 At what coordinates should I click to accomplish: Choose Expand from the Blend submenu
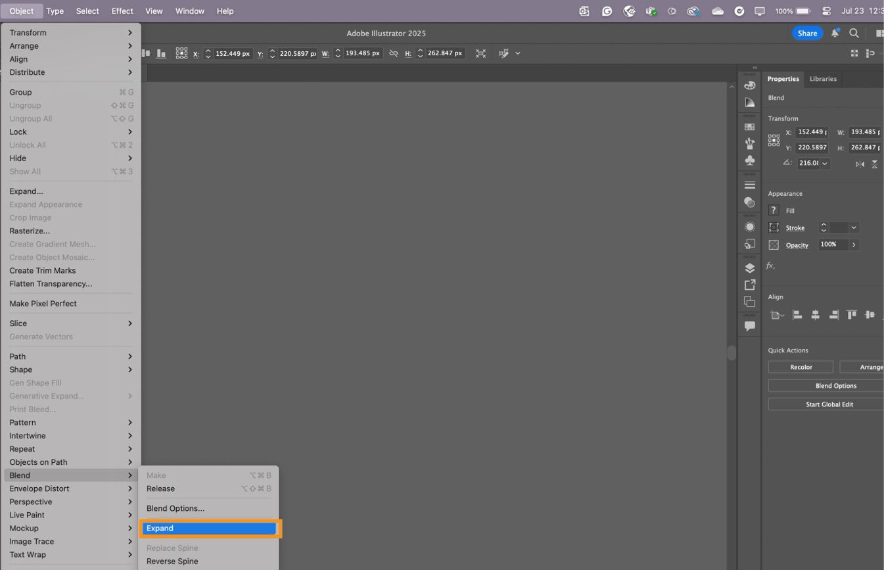tap(209, 528)
